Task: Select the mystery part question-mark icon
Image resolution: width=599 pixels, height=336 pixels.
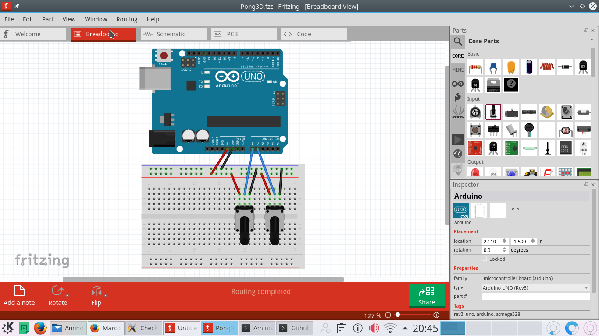Action: [511, 85]
